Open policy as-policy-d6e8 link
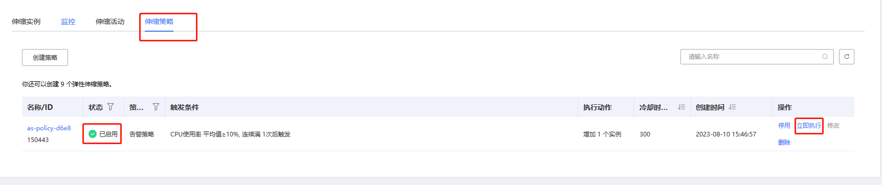The width and height of the screenshot is (882, 185). (x=49, y=128)
